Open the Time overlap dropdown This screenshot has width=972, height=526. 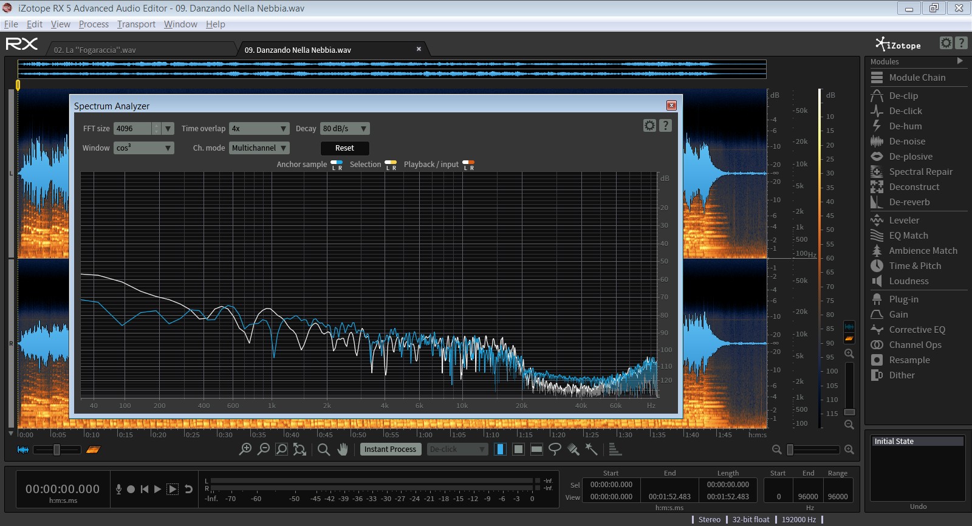point(259,129)
